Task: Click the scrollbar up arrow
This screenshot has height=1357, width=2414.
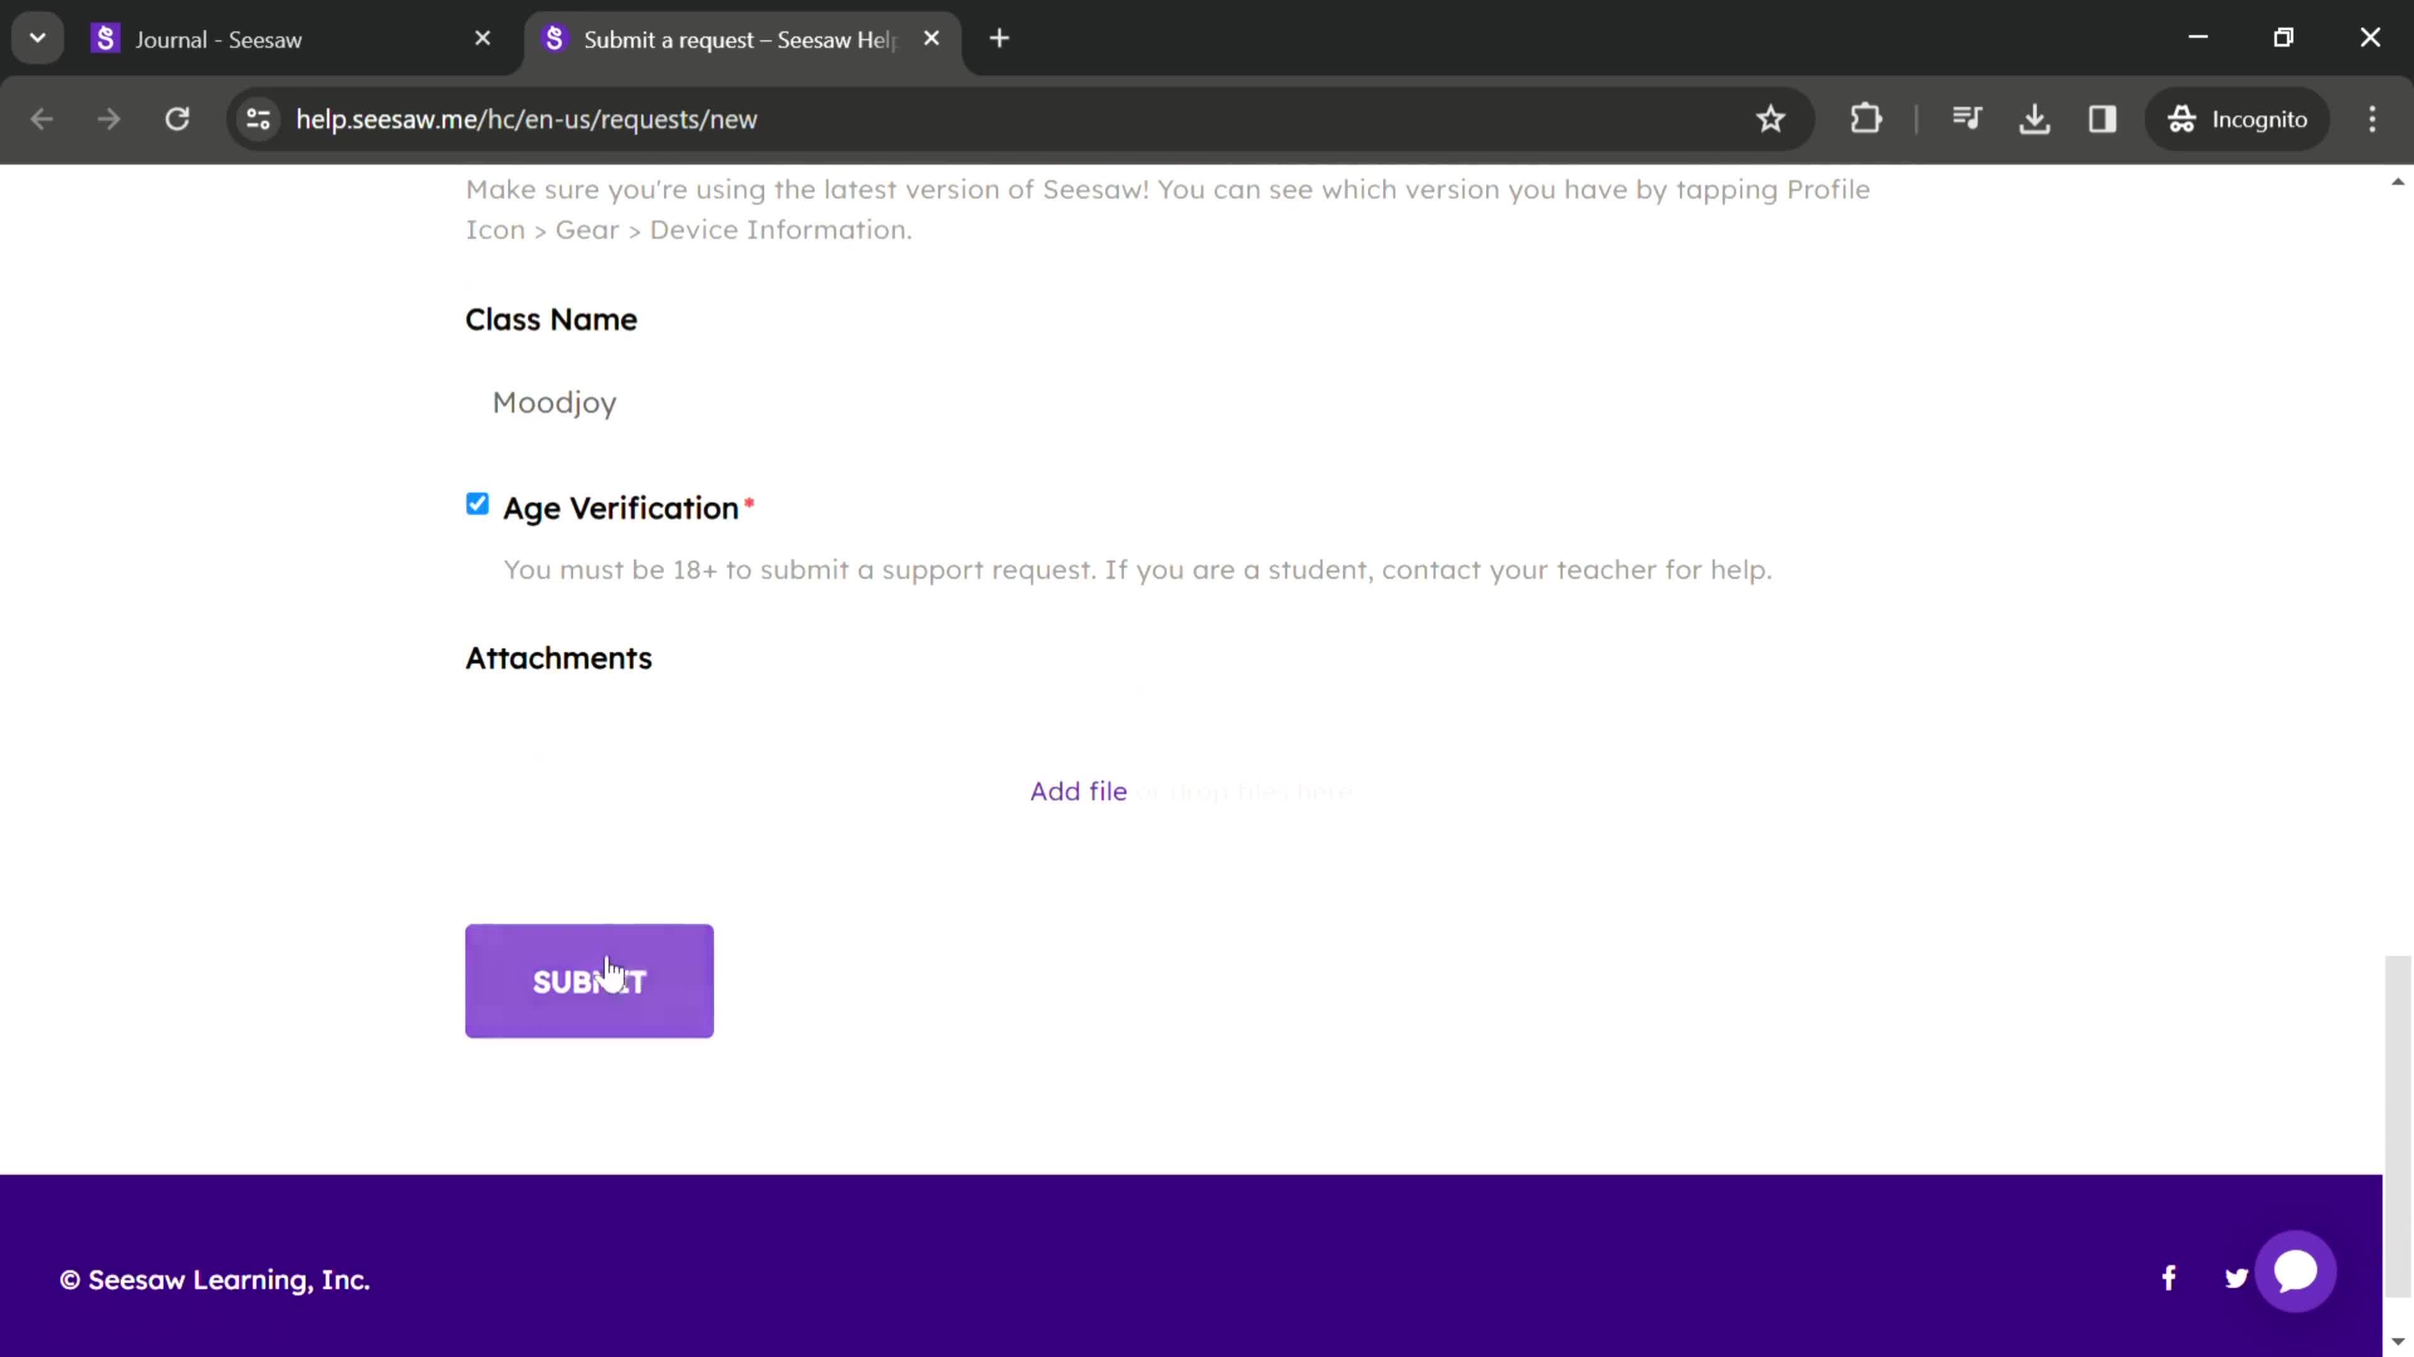Action: (2397, 181)
